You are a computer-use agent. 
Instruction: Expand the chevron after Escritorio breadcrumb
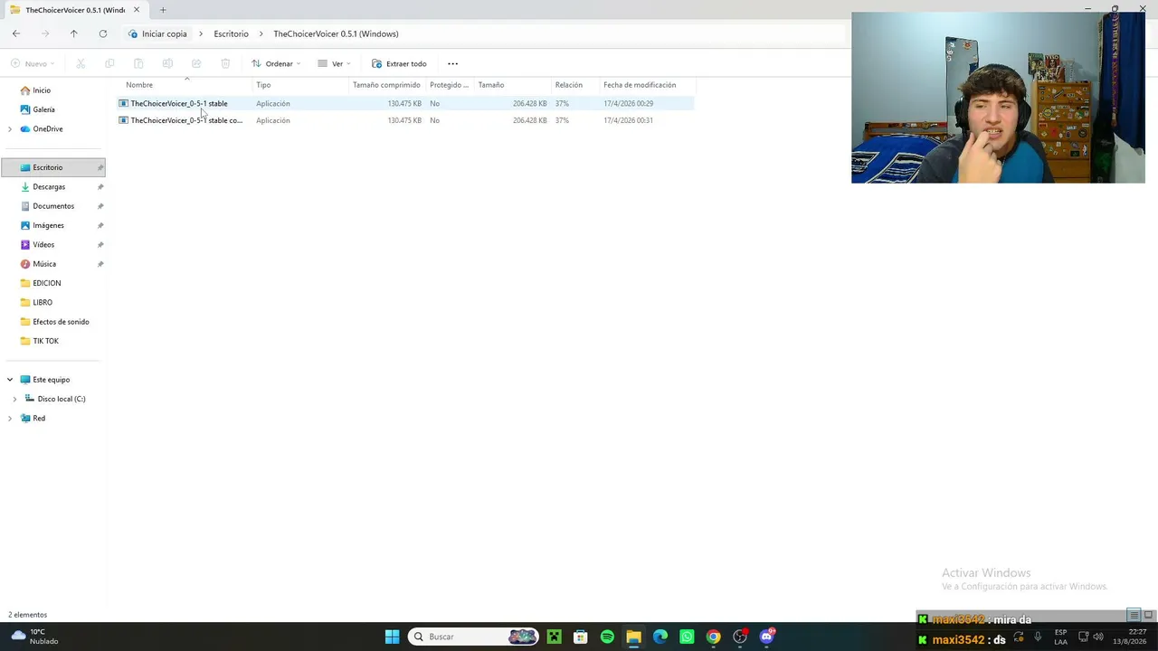tap(261, 33)
